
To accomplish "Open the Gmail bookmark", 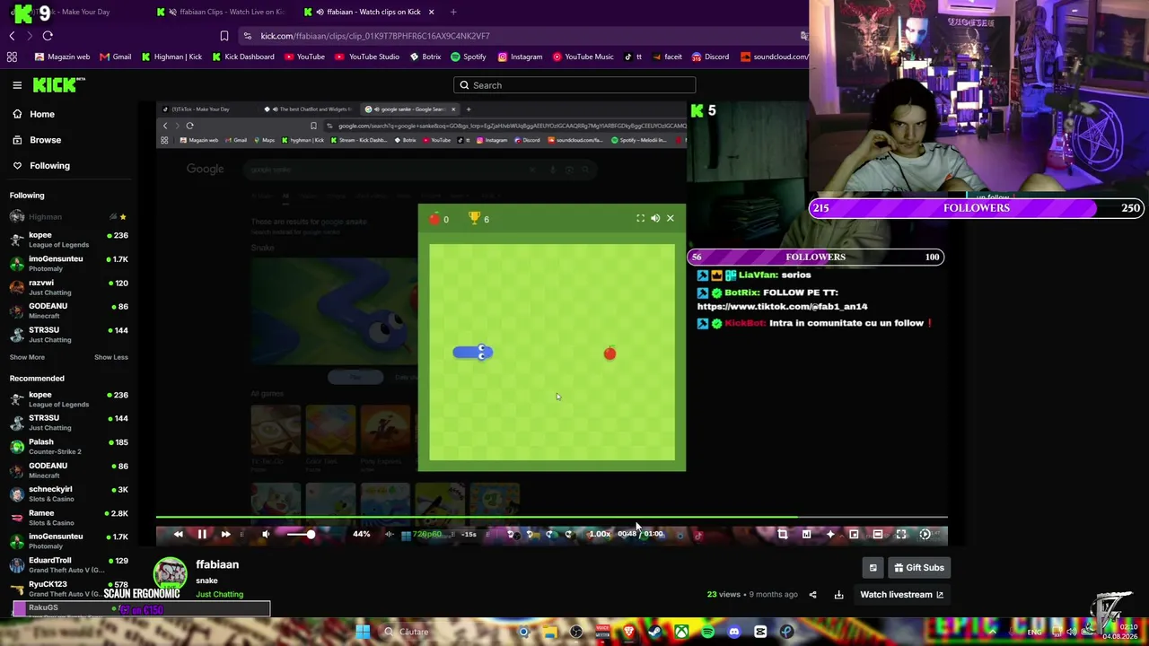I will [x=116, y=57].
